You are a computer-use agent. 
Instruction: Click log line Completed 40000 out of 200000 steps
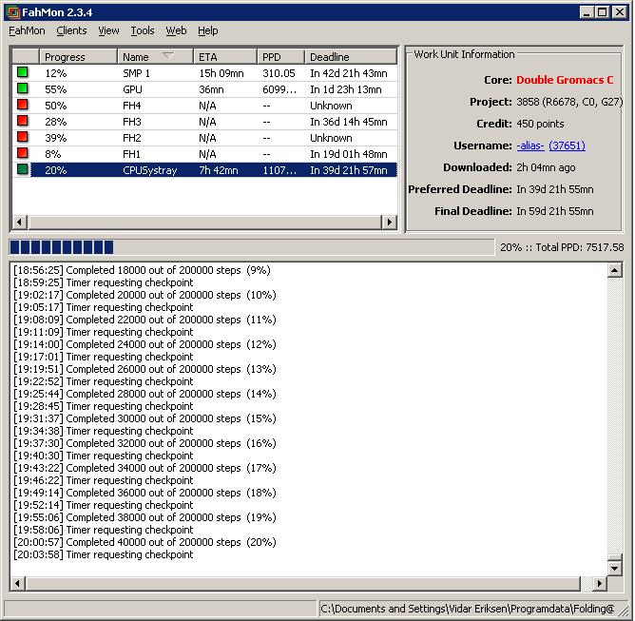[145, 542]
